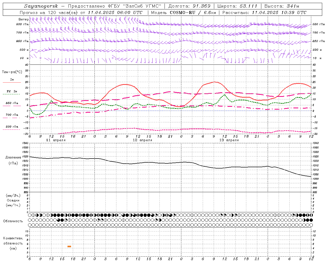Screen dimensions: 326x261
Task: Click the red 2м legend line sample
Action: pos(12,83)
